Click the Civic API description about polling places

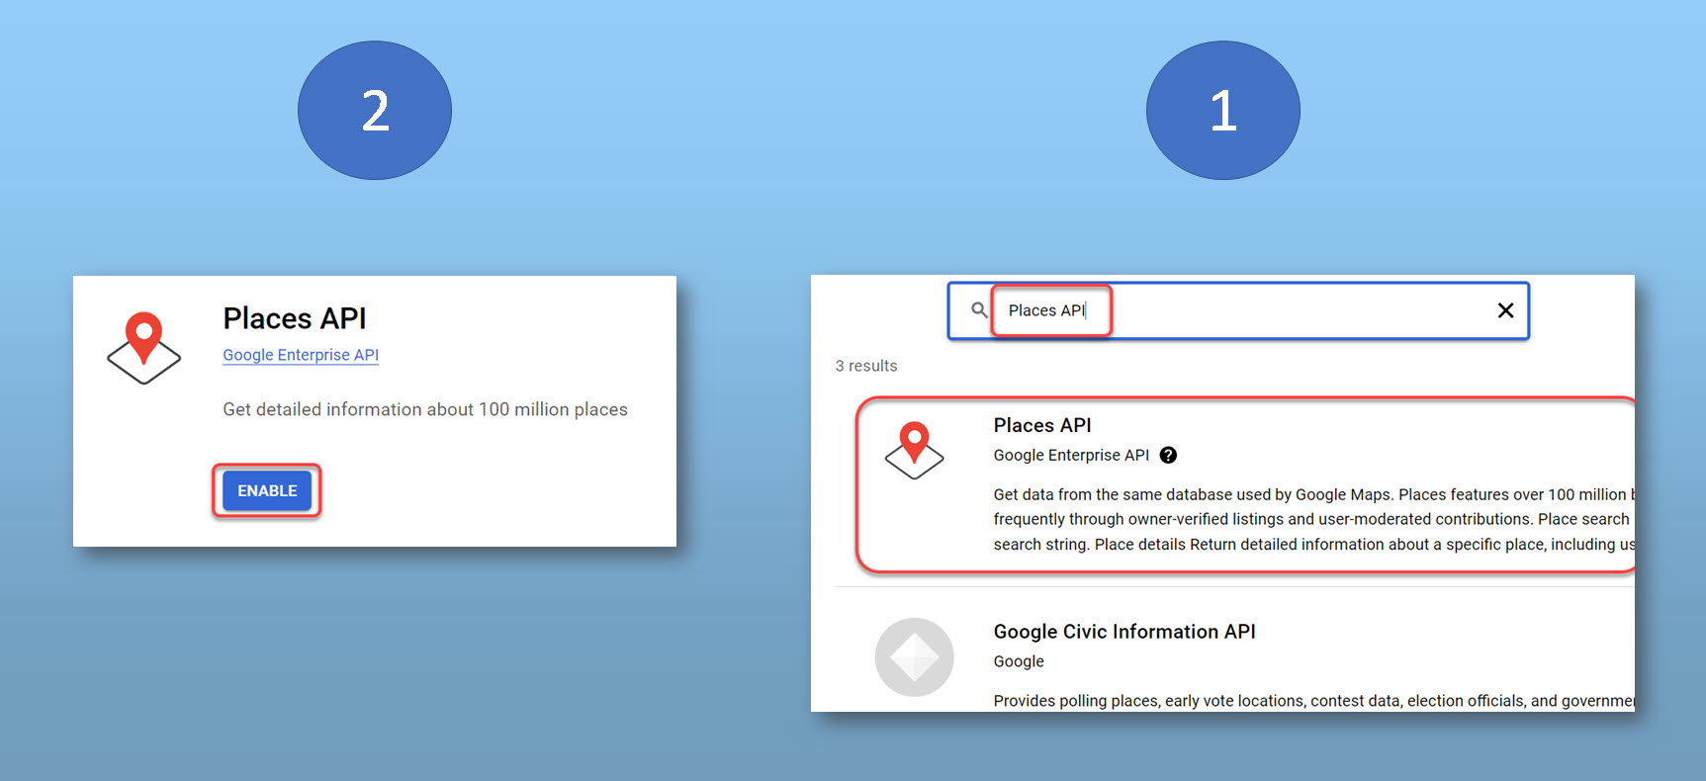(1313, 701)
